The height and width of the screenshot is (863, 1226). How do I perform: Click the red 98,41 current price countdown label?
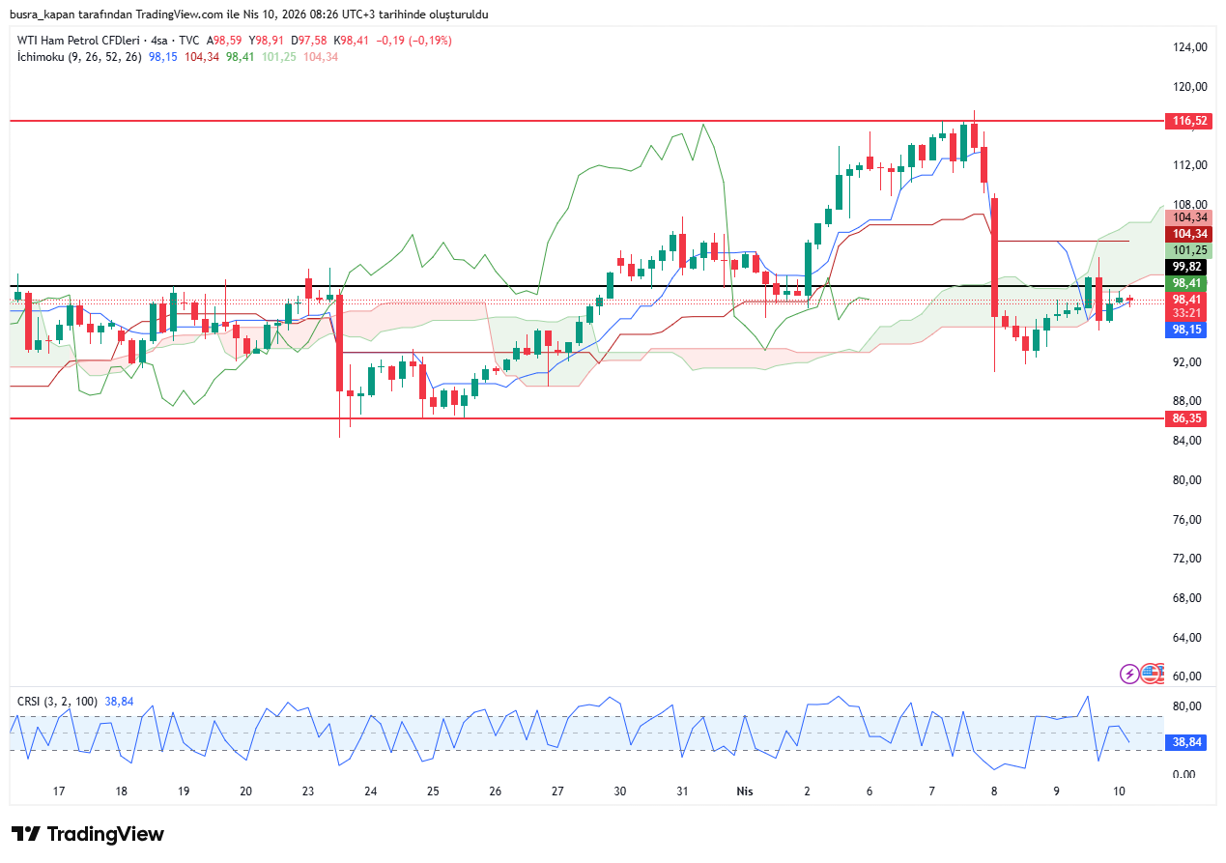pyautogui.click(x=1186, y=305)
